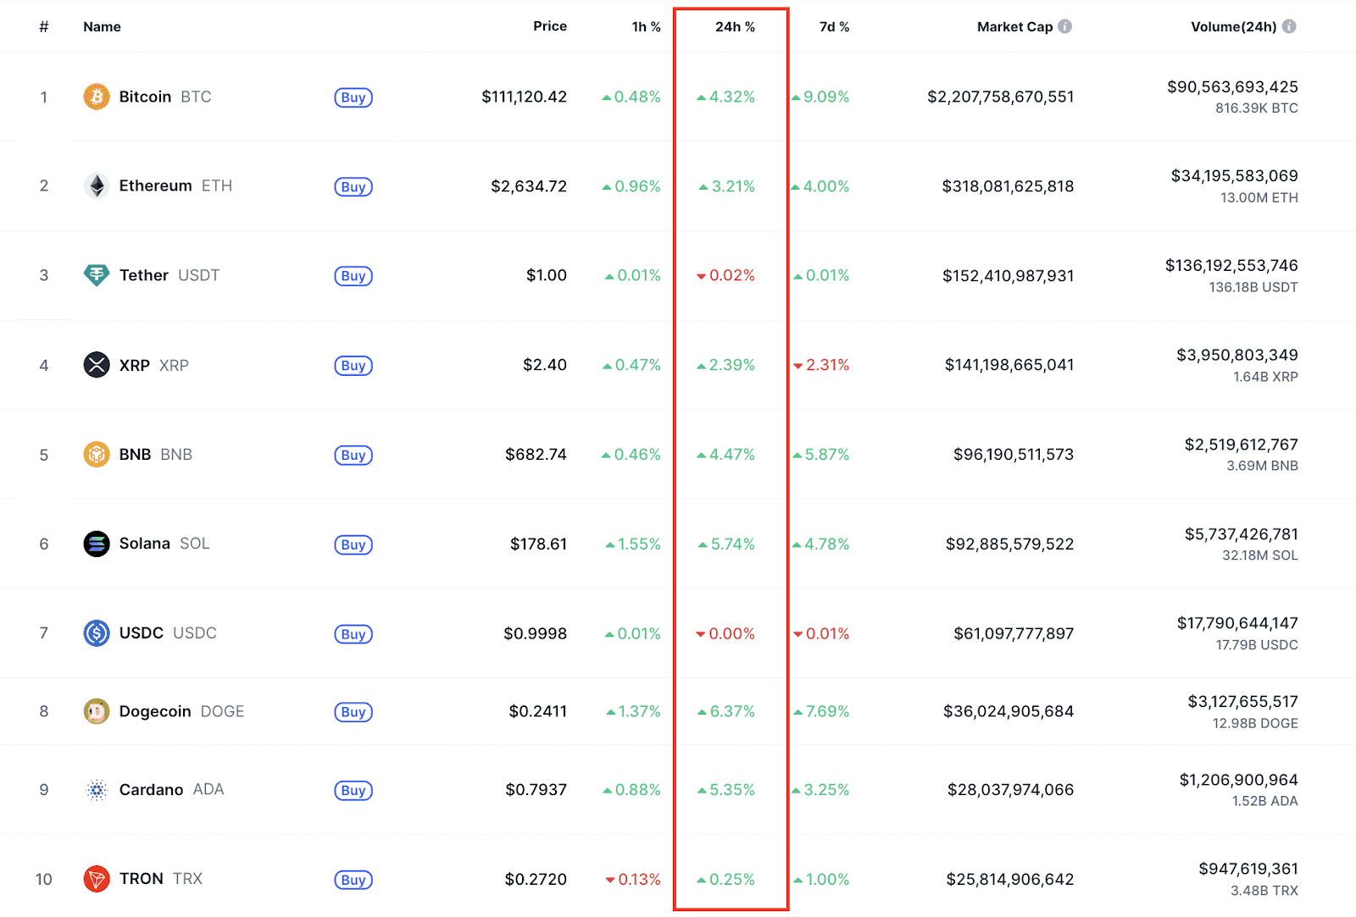This screenshot has width=1356, height=917.
Task: Click Buy button for Tether
Action: [x=353, y=276]
